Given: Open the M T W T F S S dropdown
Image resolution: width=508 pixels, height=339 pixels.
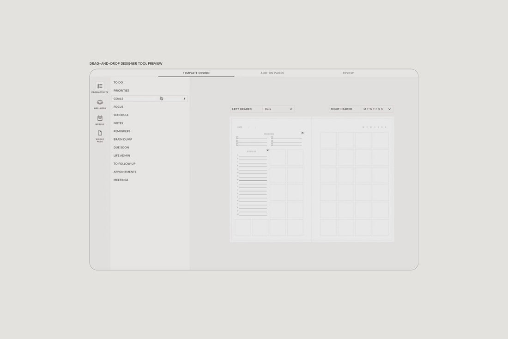Looking at the screenshot, I should coord(377,109).
